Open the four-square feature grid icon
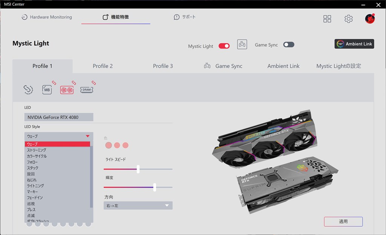386x235 pixels. [x=327, y=19]
